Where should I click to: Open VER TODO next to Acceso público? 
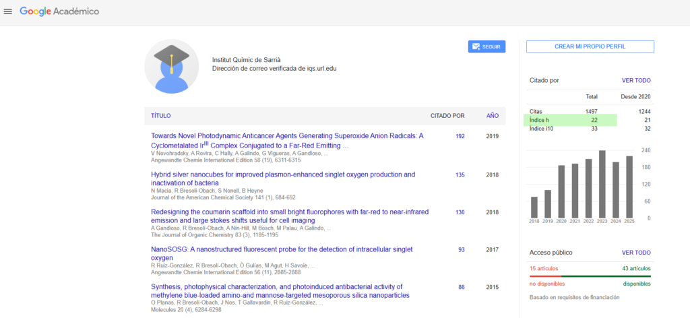tap(636, 253)
